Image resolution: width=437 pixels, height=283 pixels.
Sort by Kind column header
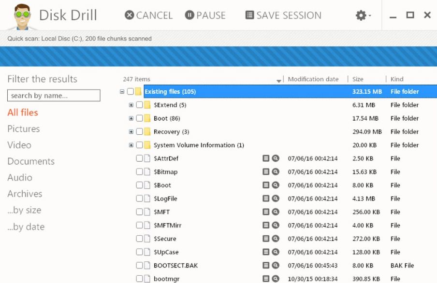[397, 79]
